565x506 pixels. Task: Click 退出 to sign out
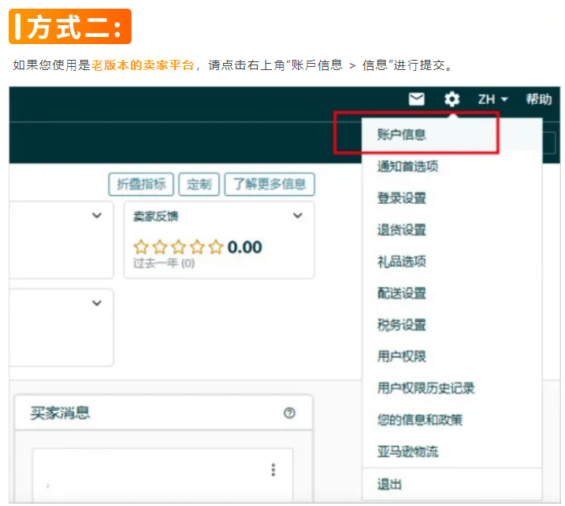point(389,484)
